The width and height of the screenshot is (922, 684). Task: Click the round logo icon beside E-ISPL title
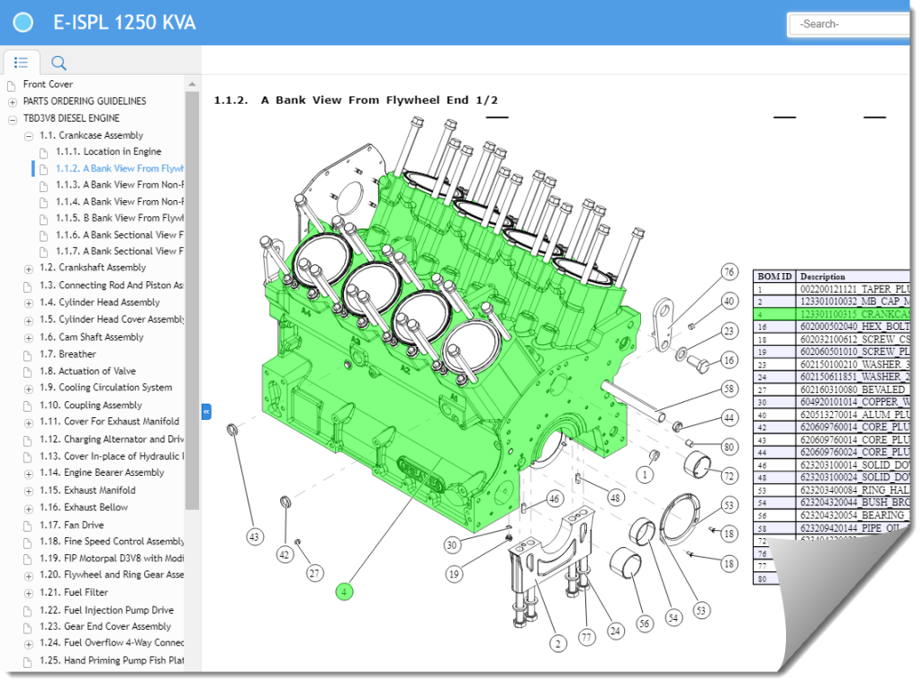click(23, 23)
